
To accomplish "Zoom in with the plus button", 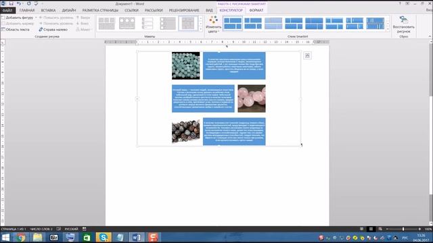I will (419, 229).
